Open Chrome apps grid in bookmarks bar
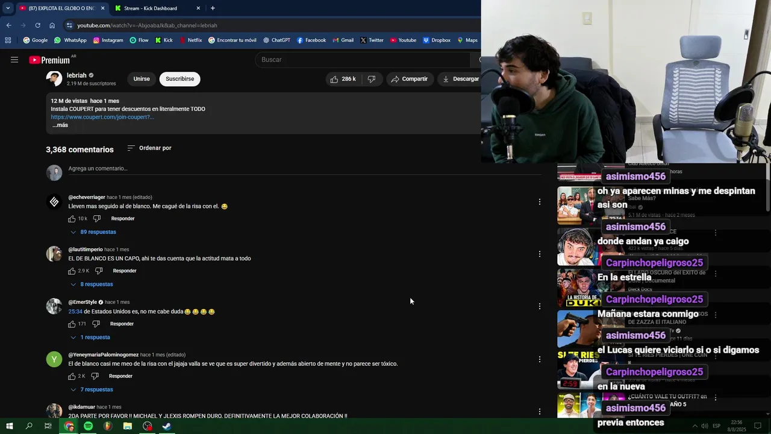Image resolution: width=771 pixels, height=434 pixels. (8, 40)
